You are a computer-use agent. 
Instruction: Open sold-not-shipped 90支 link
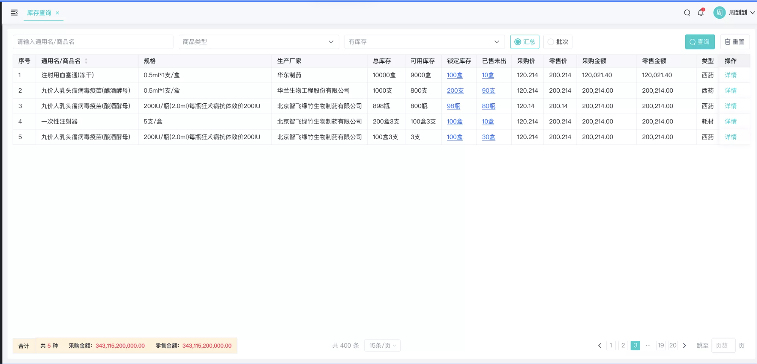[488, 91]
